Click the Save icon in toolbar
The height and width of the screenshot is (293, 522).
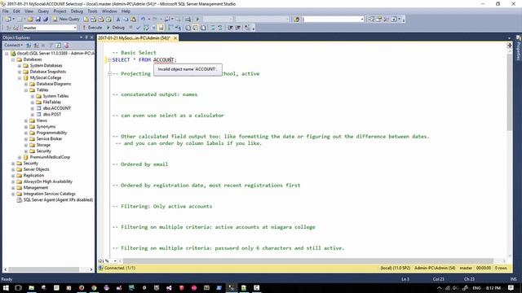coord(38,20)
